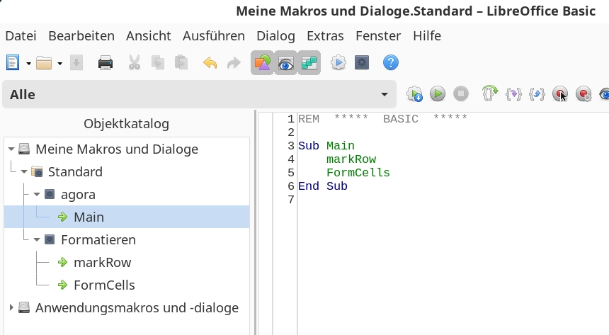The height and width of the screenshot is (335, 609).
Task: Open the Ansicht menu
Action: point(149,35)
